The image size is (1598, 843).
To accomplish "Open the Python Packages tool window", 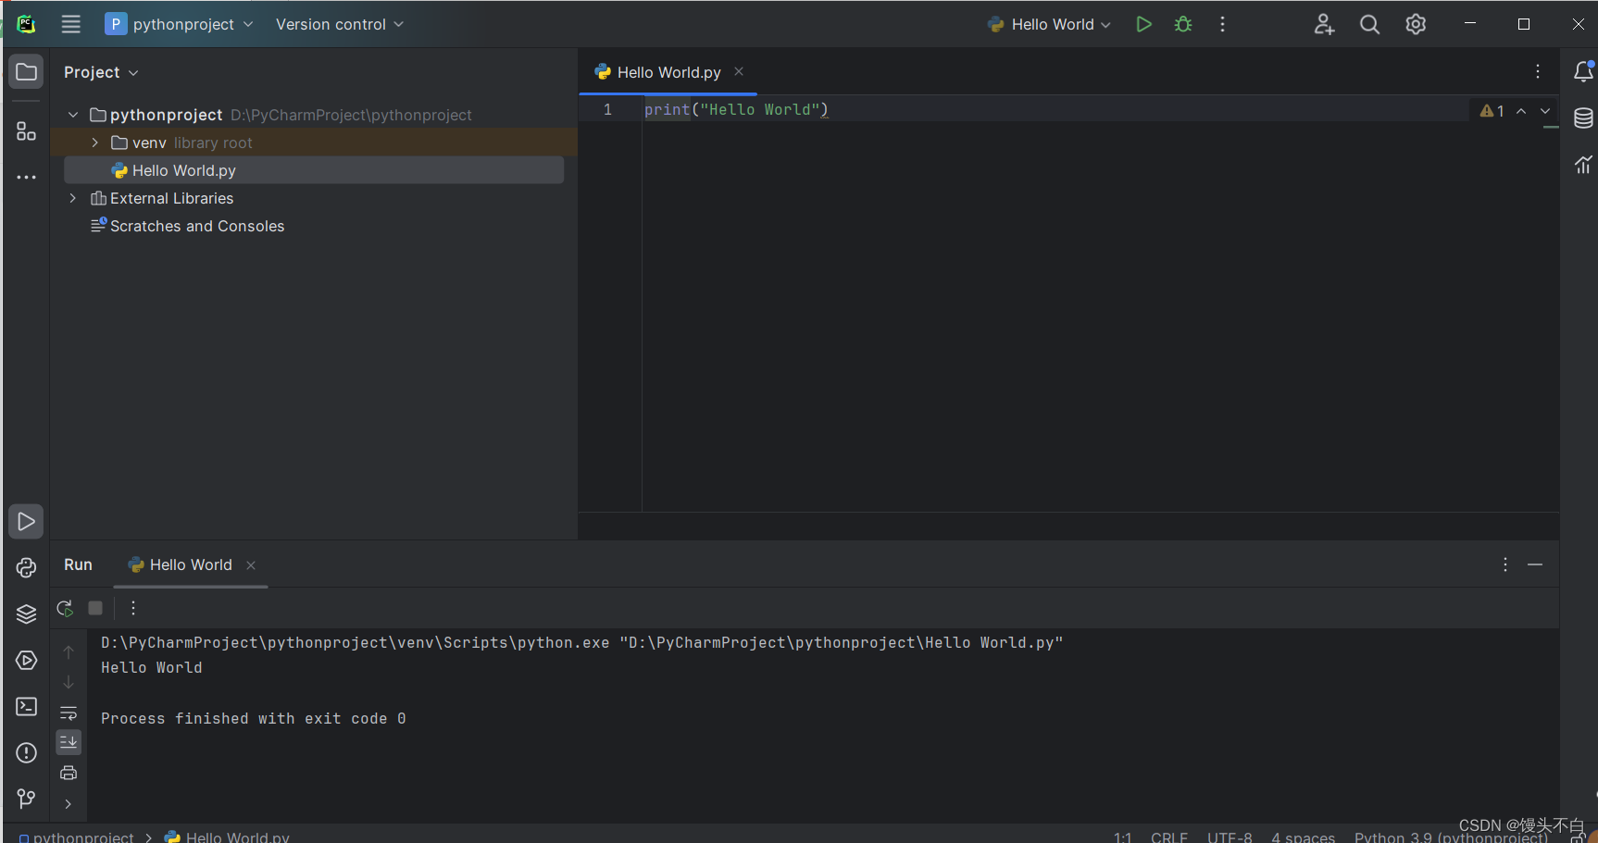I will [x=25, y=614].
